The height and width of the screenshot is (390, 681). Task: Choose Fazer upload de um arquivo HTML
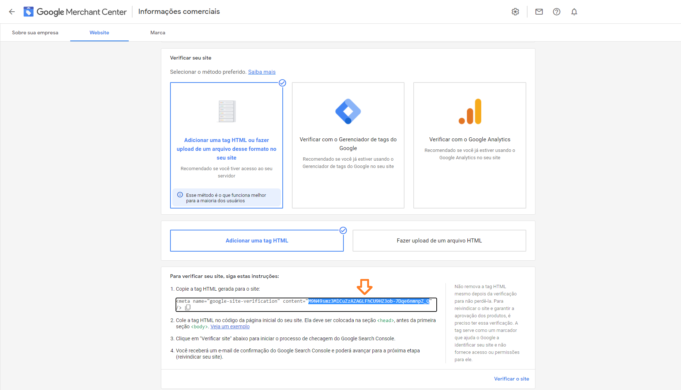[439, 241]
